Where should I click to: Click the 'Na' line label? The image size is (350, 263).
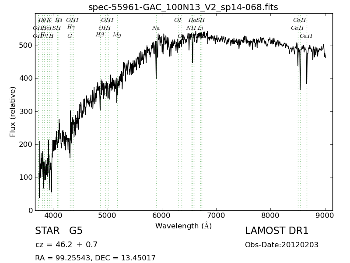156,28
